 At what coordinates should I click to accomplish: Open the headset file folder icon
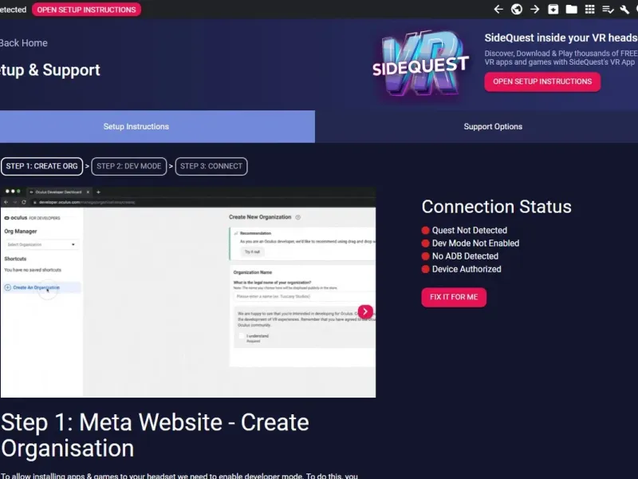[x=571, y=10]
